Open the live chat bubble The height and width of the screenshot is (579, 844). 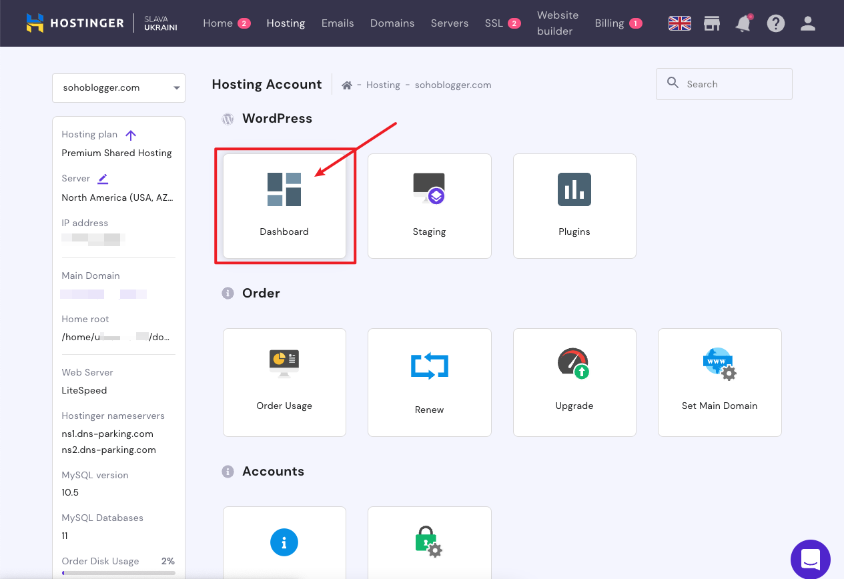[x=810, y=559]
